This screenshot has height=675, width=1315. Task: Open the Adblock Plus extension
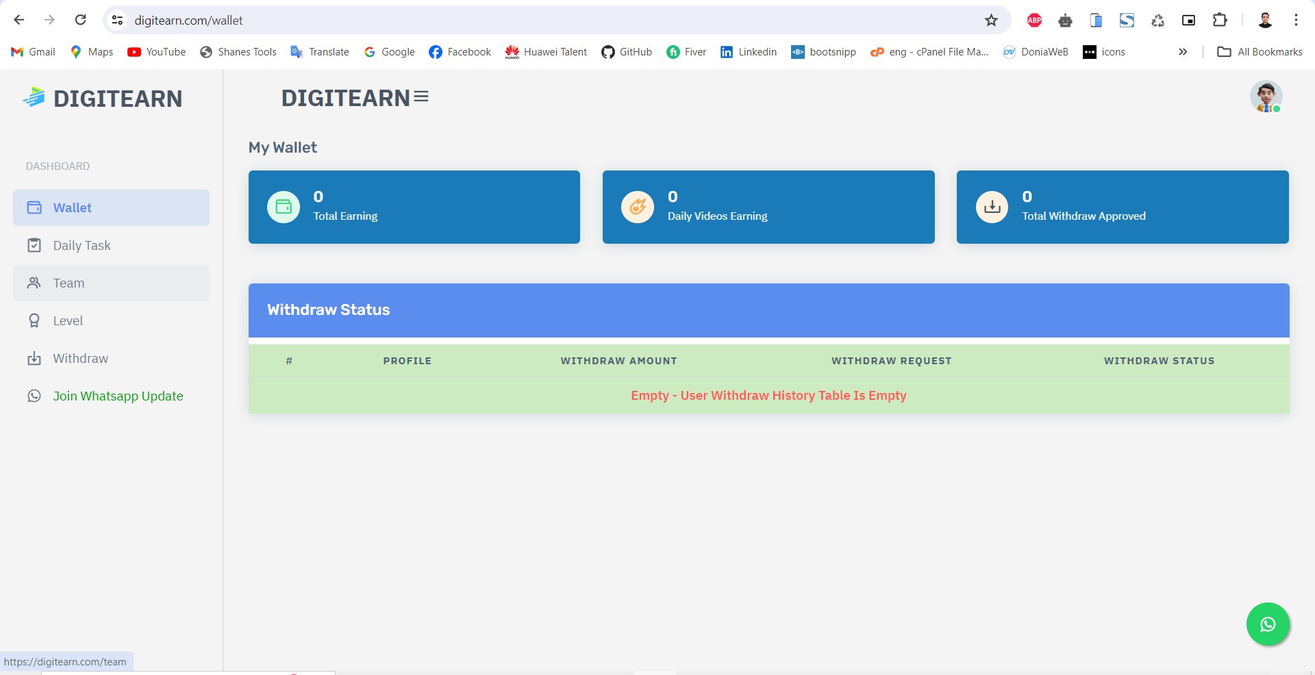coord(1034,21)
